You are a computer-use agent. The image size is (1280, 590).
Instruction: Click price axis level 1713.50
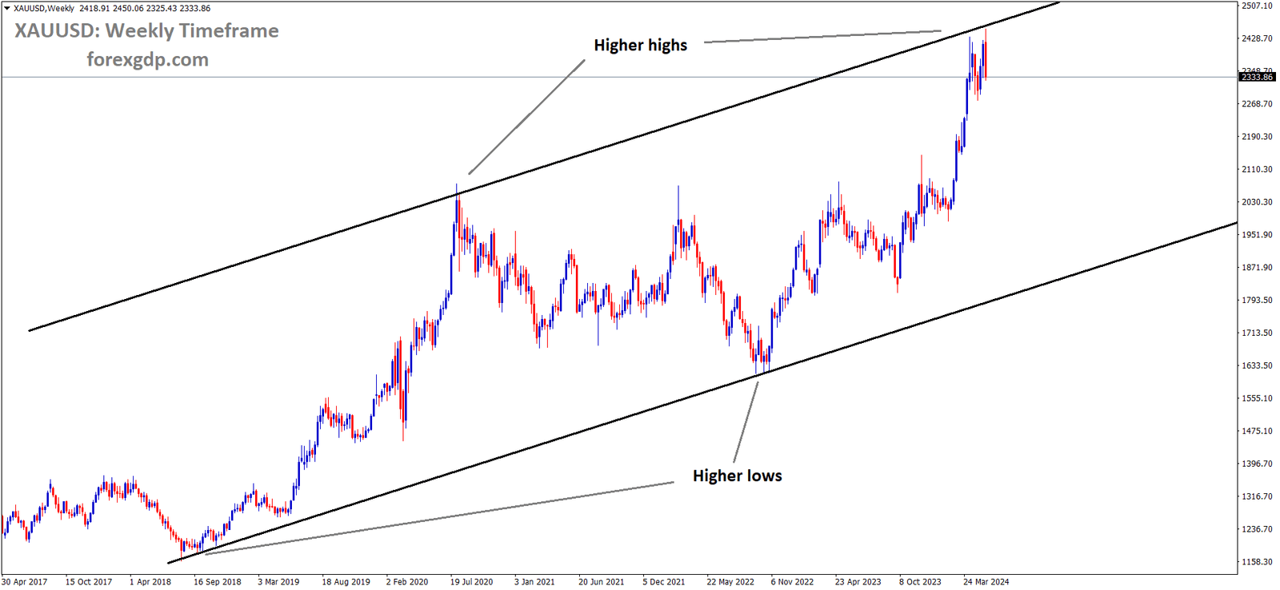tap(1257, 333)
